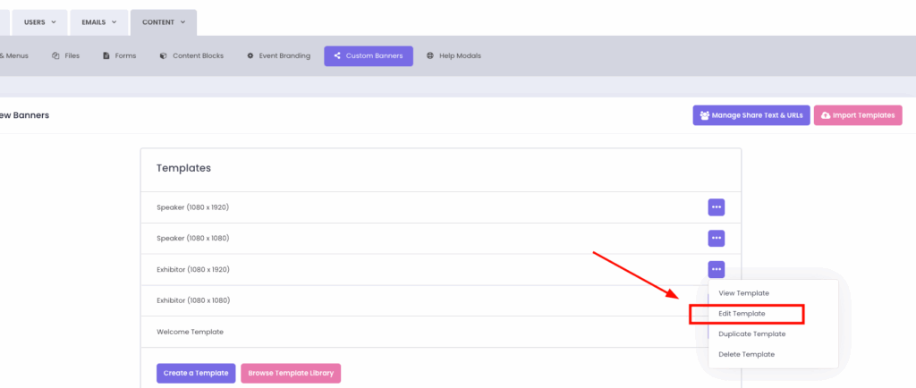Click the Event Branding gear icon
Viewport: 916px width, 388px height.
tap(250, 55)
